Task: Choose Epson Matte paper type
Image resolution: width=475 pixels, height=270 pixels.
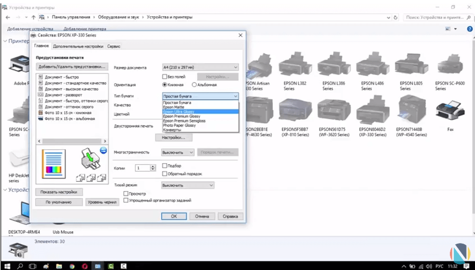Action: click(x=200, y=107)
